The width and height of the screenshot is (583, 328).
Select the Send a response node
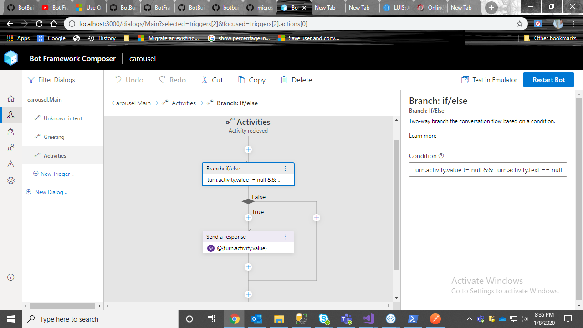tap(248, 242)
